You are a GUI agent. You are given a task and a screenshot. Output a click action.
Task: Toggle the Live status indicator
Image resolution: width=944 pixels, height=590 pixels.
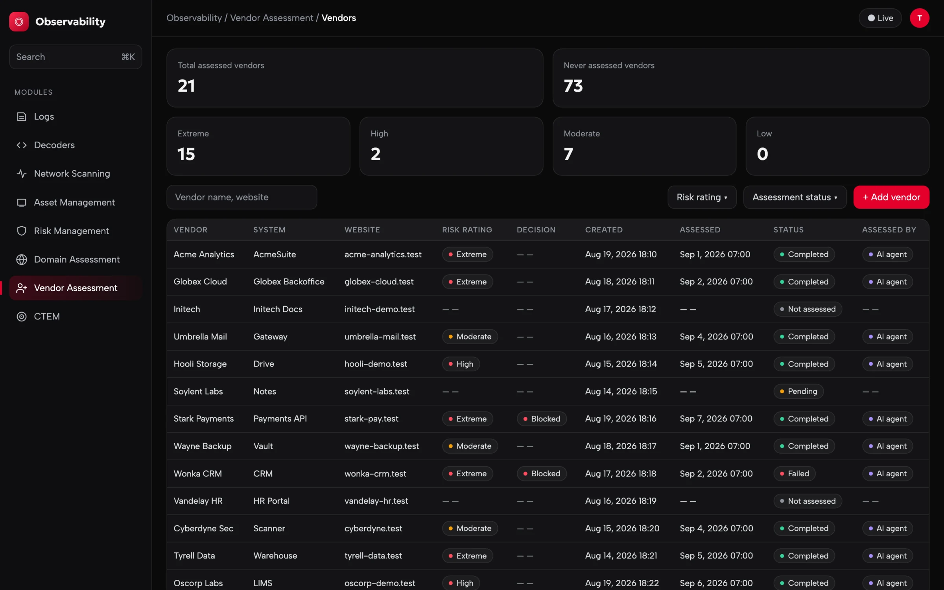pyautogui.click(x=880, y=18)
